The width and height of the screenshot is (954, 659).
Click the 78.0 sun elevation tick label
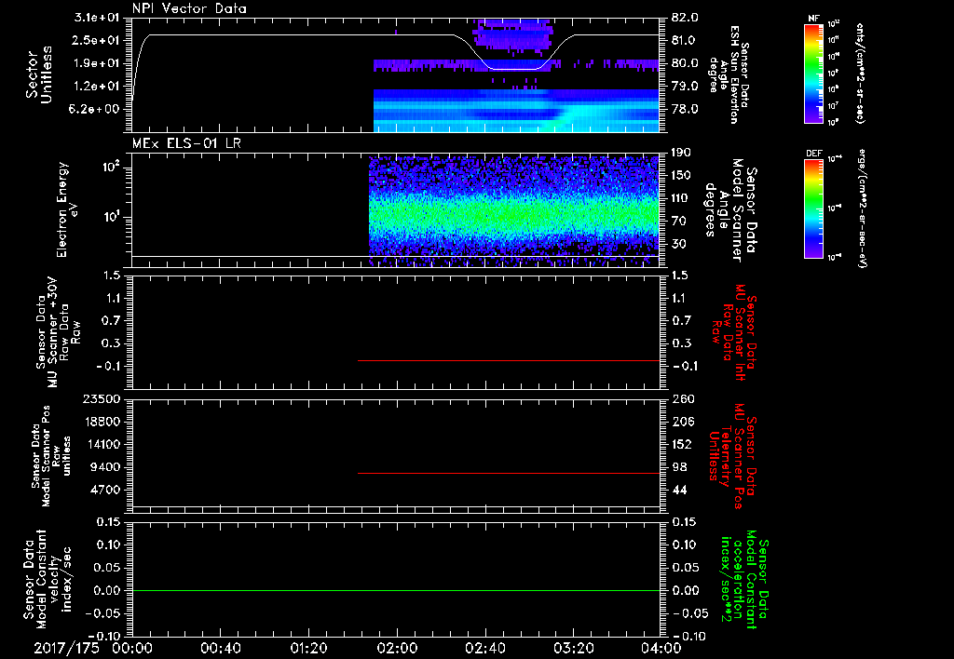click(685, 109)
